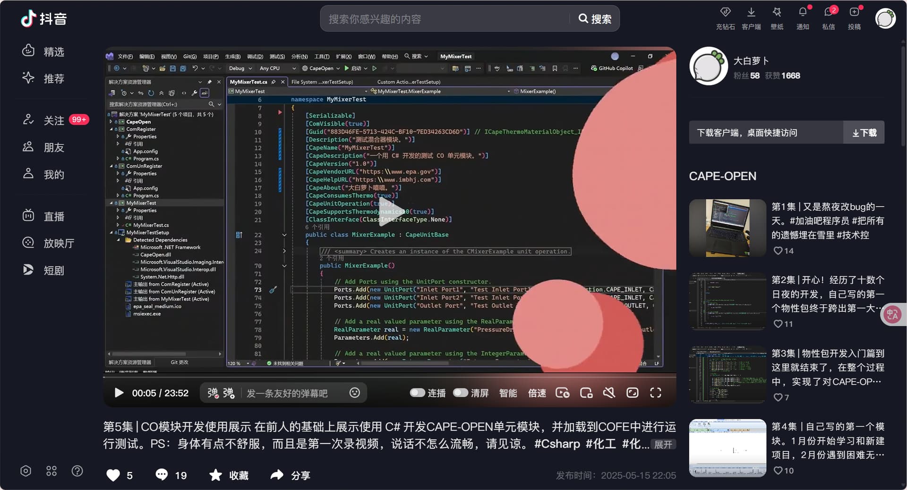Open settings hexagon icon at sidebar bottom
This screenshot has width=907, height=490.
(26, 471)
